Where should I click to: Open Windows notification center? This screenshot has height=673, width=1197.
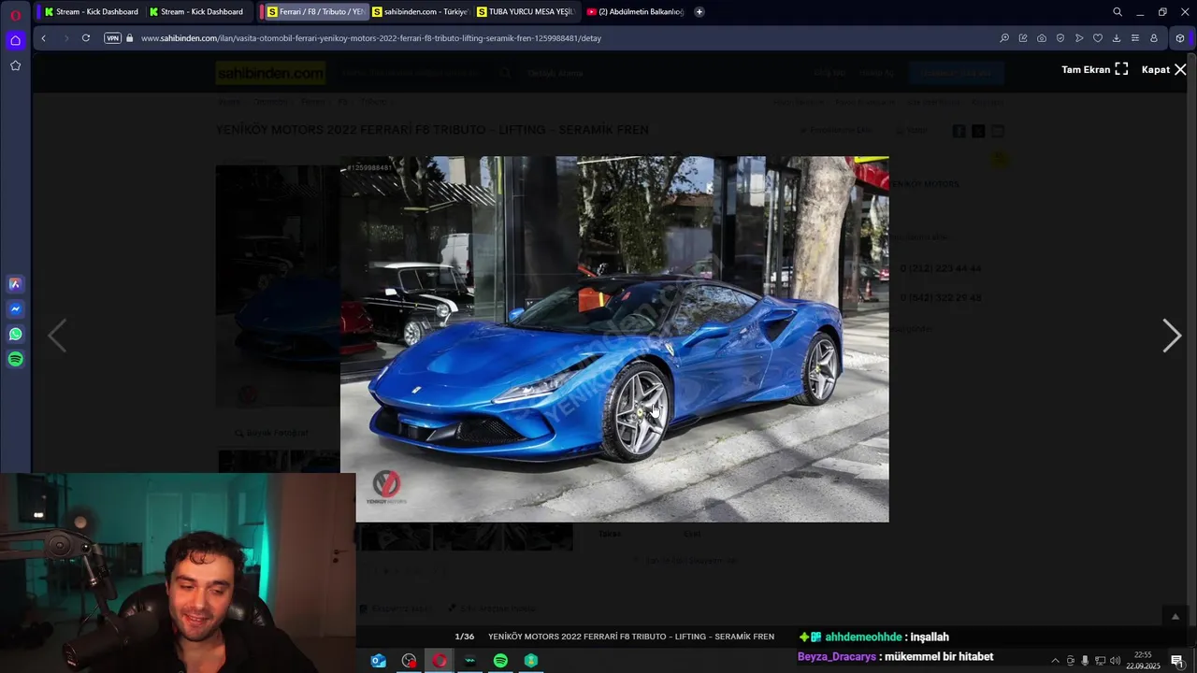pyautogui.click(x=1177, y=661)
